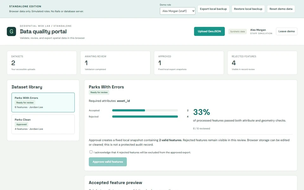
Task: Click the 'Your accessible uploads' caption
Action: pos(23,69)
